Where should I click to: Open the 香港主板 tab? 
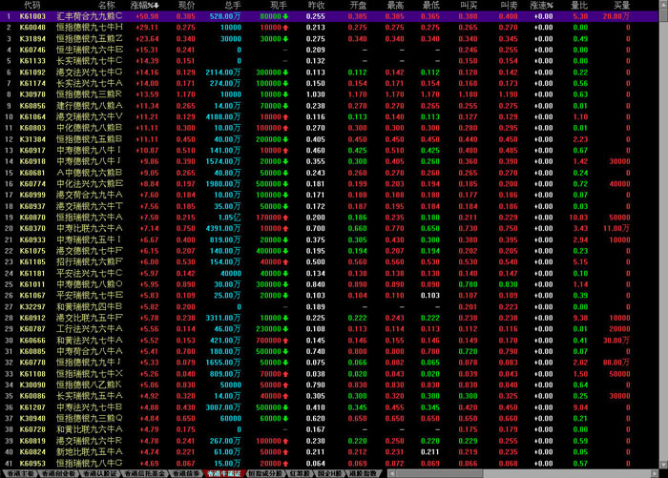(x=18, y=472)
